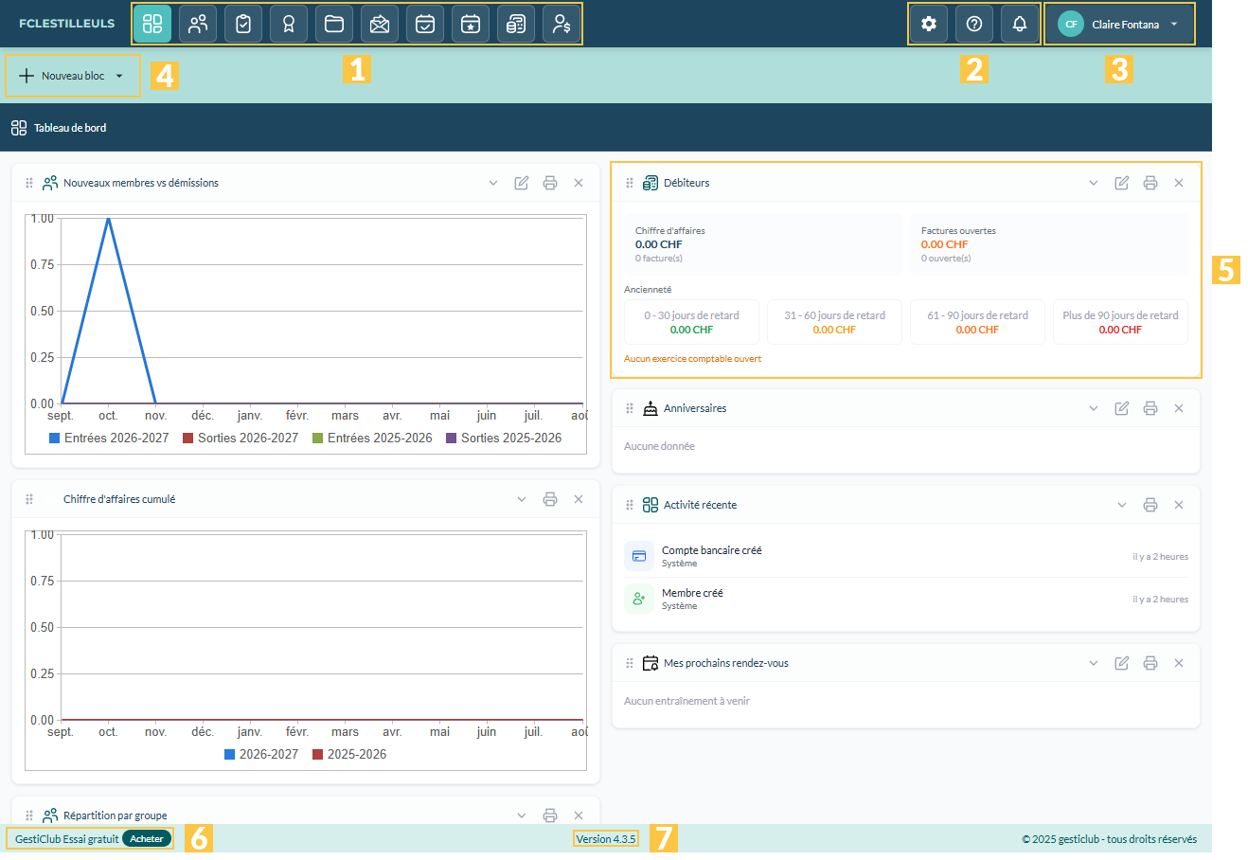This screenshot has width=1248, height=860.
Task: Select the clipboard checkmark icon in top navigation
Action: 243,24
